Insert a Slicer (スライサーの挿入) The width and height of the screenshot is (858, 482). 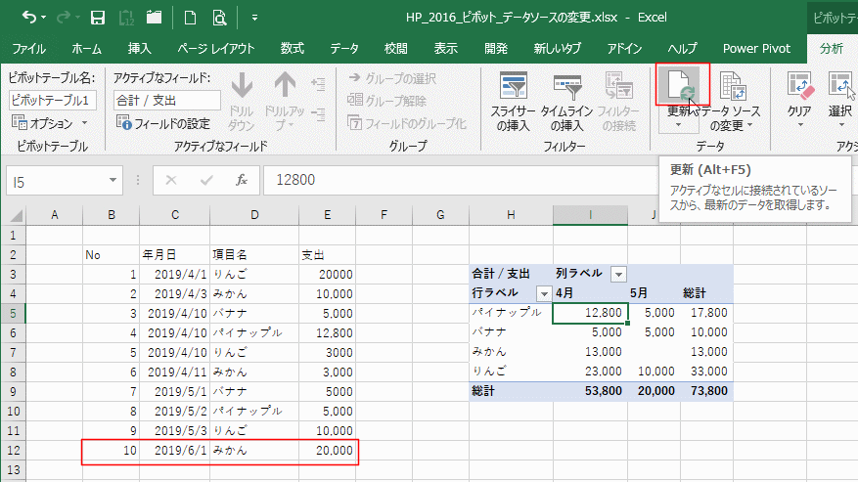click(x=513, y=102)
